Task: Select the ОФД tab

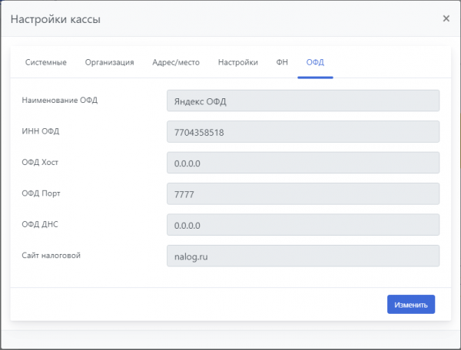Action: [315, 62]
